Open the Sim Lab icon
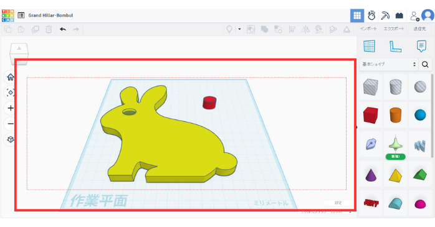435x227 pixels. (371, 16)
